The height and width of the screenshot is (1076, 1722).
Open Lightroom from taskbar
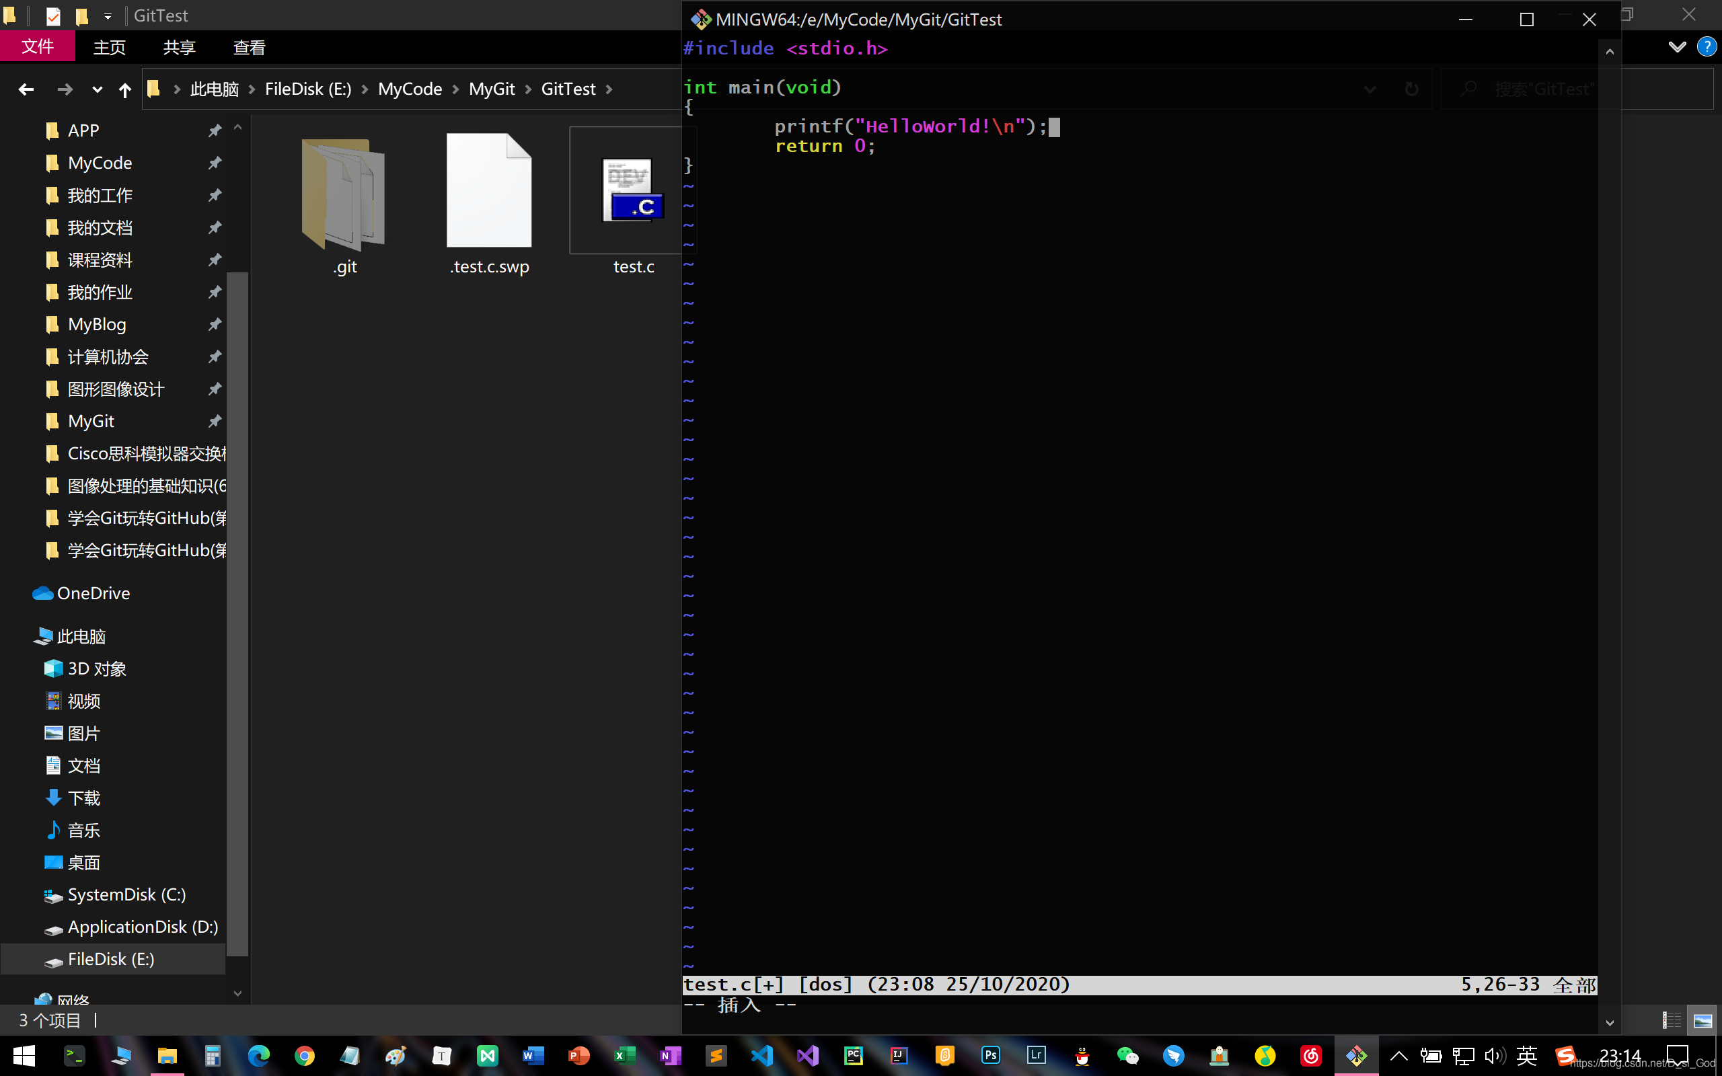point(1036,1056)
